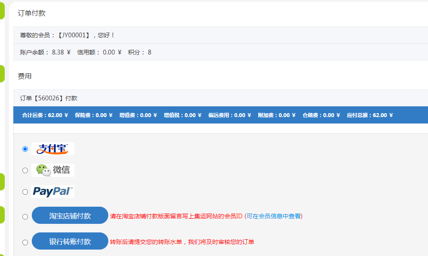Select the WeChat payment radio button
This screenshot has width=428, height=256.
tap(25, 171)
